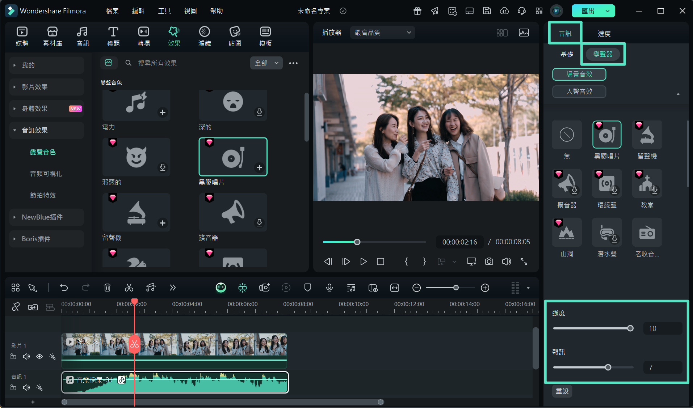Click the 雜訊 slider handle
Viewport: 693px width, 408px height.
click(x=608, y=367)
